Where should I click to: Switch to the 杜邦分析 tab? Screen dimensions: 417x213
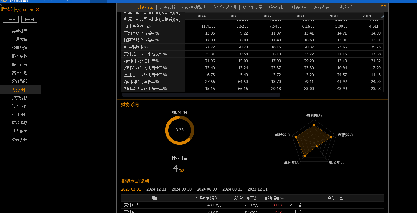[344, 7]
